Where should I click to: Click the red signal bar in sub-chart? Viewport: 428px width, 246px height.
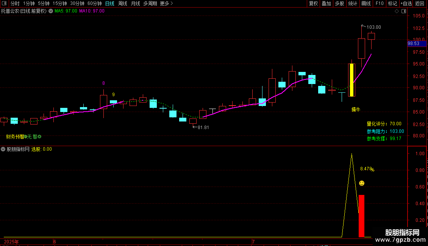[x=361, y=216]
